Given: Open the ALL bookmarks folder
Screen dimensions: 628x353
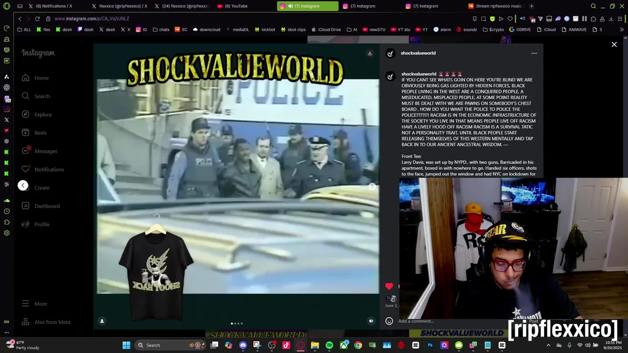Looking at the screenshot, I should [x=24, y=29].
